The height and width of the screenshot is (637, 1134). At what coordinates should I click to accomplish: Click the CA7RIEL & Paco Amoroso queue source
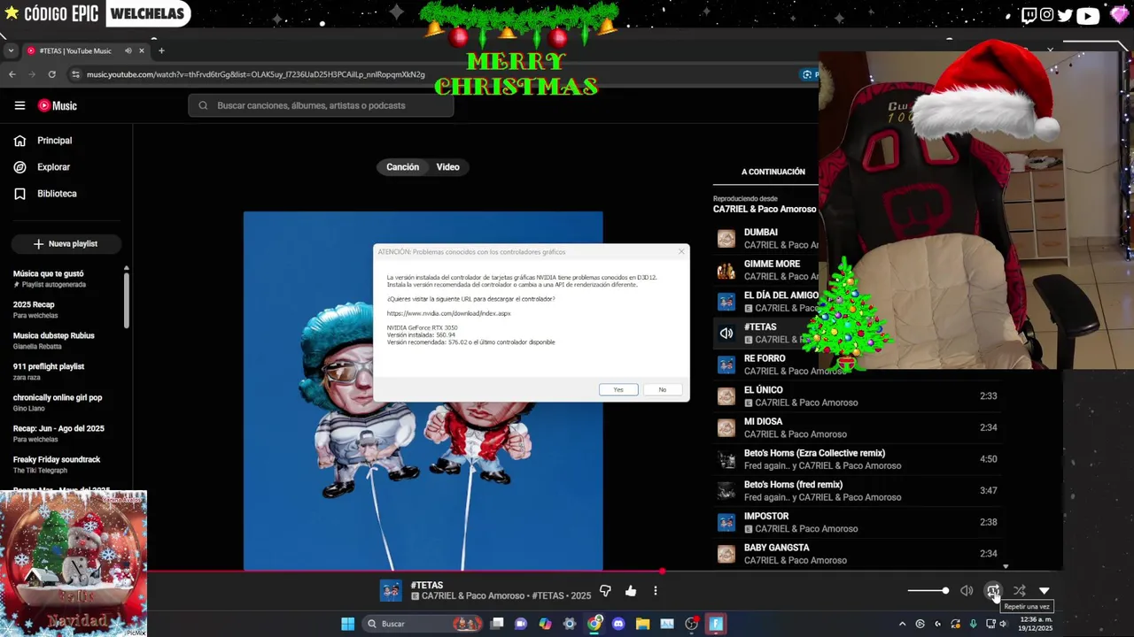point(765,210)
